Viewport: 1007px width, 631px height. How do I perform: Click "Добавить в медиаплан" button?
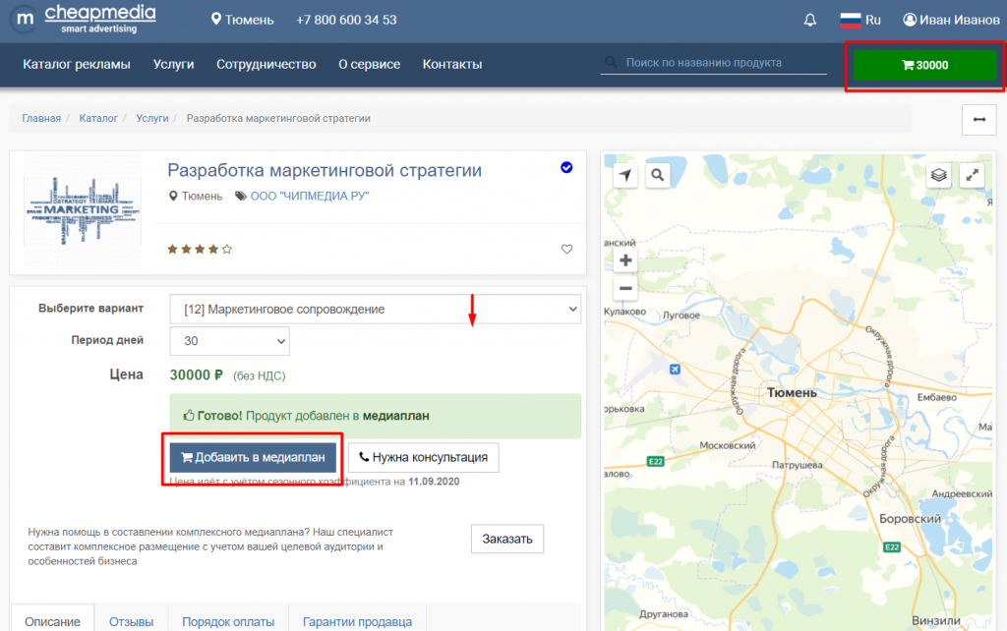(253, 457)
